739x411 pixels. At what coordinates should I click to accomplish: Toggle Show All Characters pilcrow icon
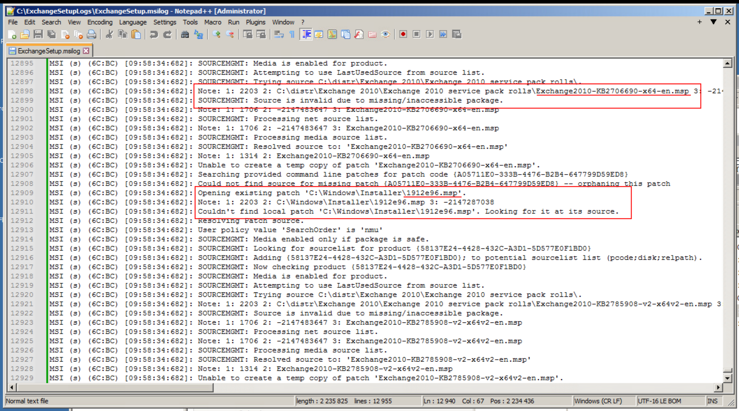pos(292,35)
